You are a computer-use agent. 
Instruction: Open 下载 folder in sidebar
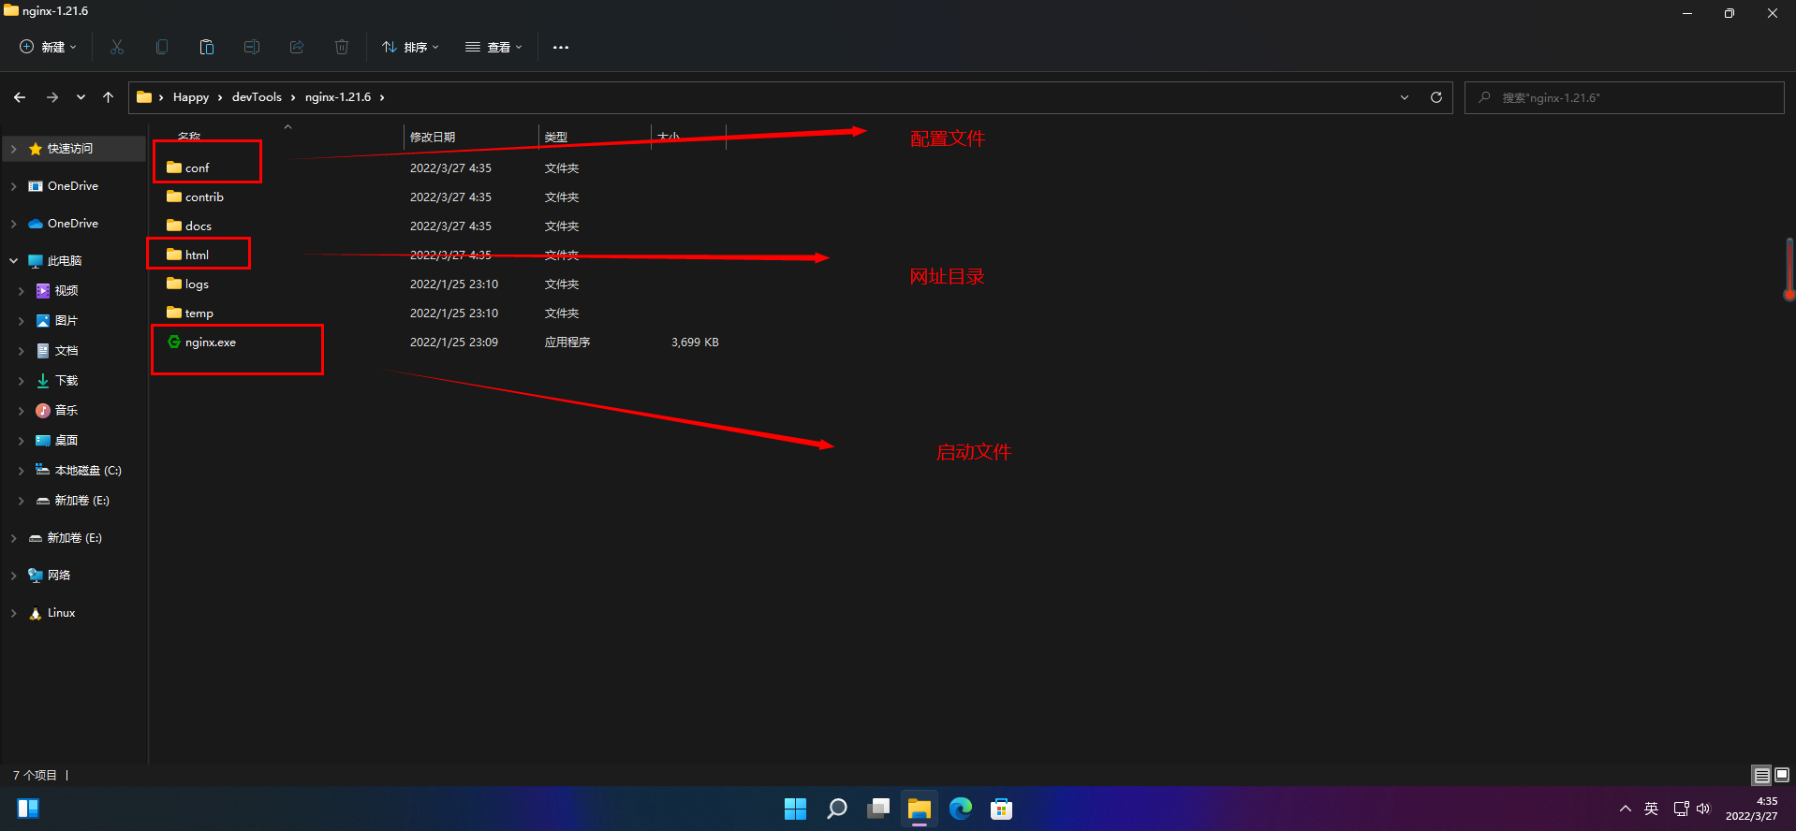(66, 381)
